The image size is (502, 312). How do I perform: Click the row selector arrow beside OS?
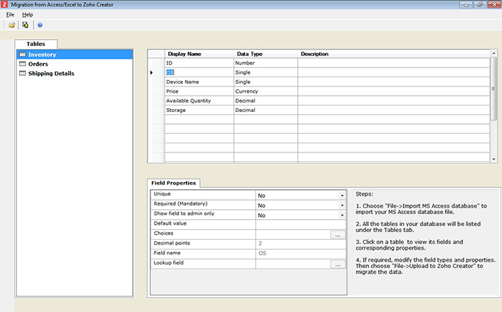152,72
